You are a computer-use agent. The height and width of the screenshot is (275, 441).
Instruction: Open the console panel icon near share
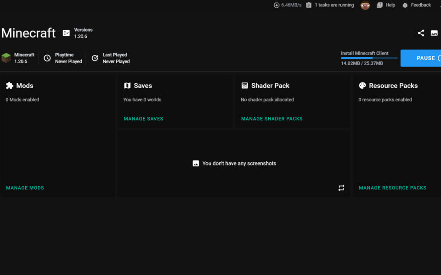[434, 33]
